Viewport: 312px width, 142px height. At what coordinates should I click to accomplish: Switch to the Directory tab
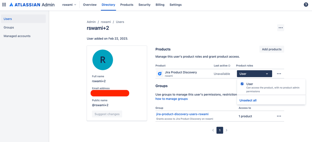pyautogui.click(x=108, y=5)
